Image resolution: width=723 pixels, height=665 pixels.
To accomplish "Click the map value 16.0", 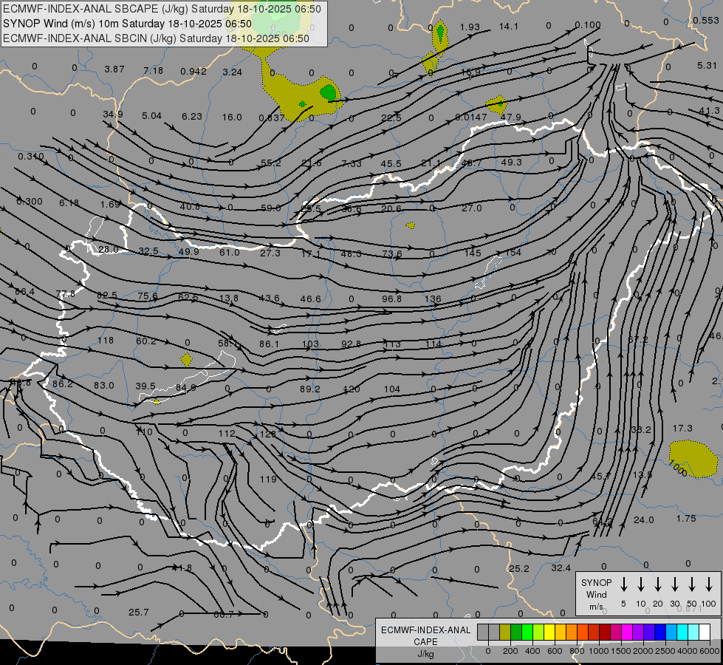I will point(232,117).
